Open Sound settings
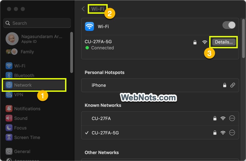 (x=17, y=118)
